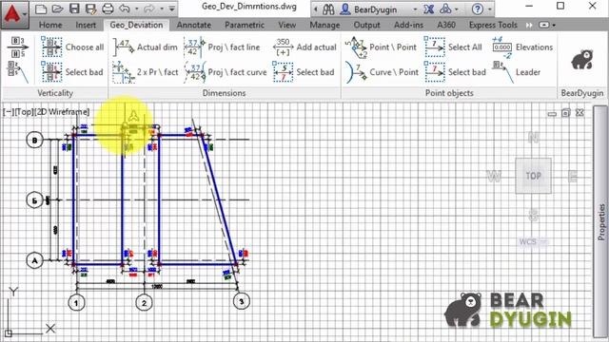Click the ribbon minimize toggle button
Viewport: 609px width, 342px height.
[544, 26]
